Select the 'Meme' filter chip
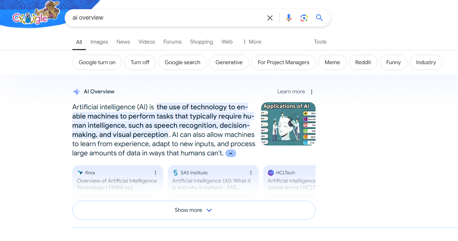 pos(332,63)
